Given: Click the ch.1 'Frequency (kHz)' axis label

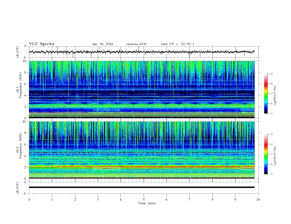Looking at the screenshot, I should 21,85.
